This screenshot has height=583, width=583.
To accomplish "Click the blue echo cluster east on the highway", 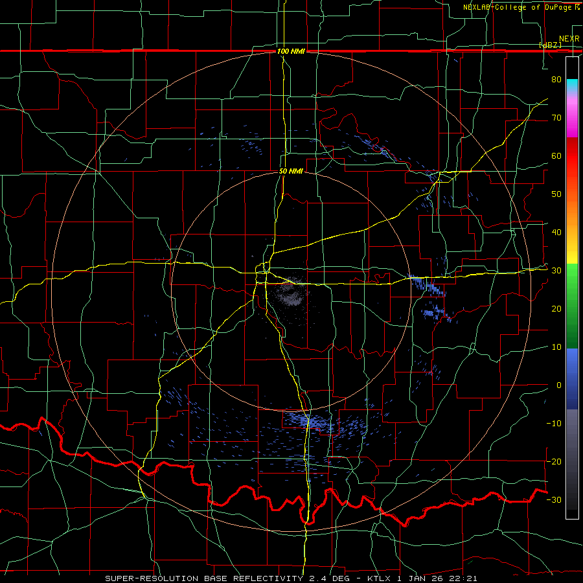I will pos(428,286).
